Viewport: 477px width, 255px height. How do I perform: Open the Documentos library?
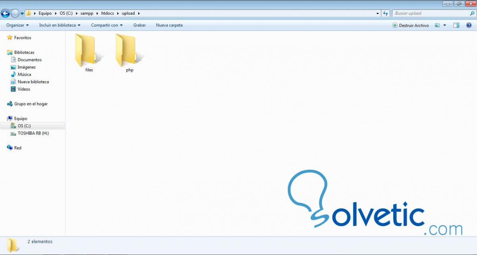(26, 60)
